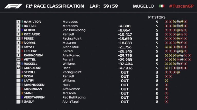Click the F1 RACE CLASSIFICATION title
The width and height of the screenshot is (197, 110).
click(x=55, y=6)
